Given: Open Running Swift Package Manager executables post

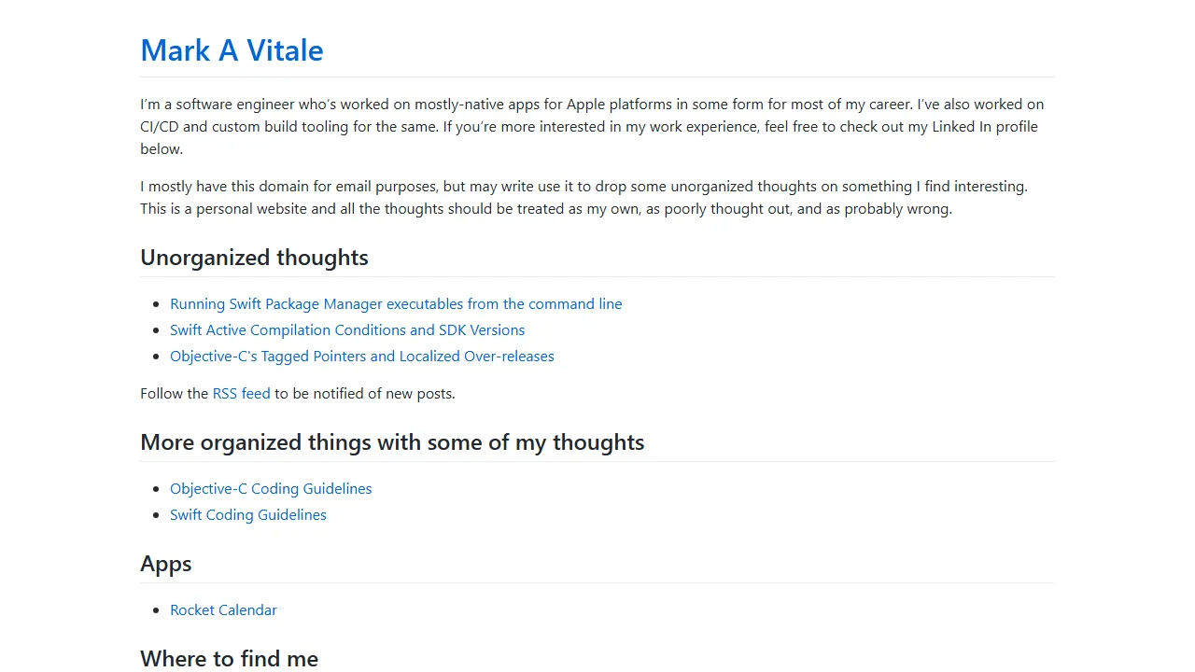Looking at the screenshot, I should click(x=396, y=304).
